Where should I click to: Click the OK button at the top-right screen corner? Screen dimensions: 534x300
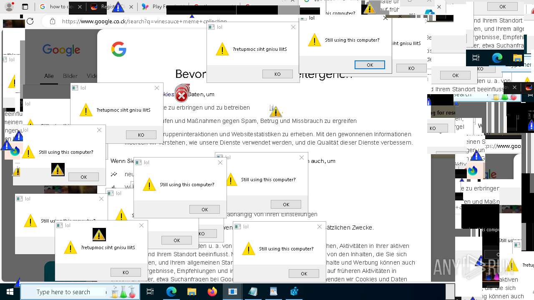(x=502, y=7)
